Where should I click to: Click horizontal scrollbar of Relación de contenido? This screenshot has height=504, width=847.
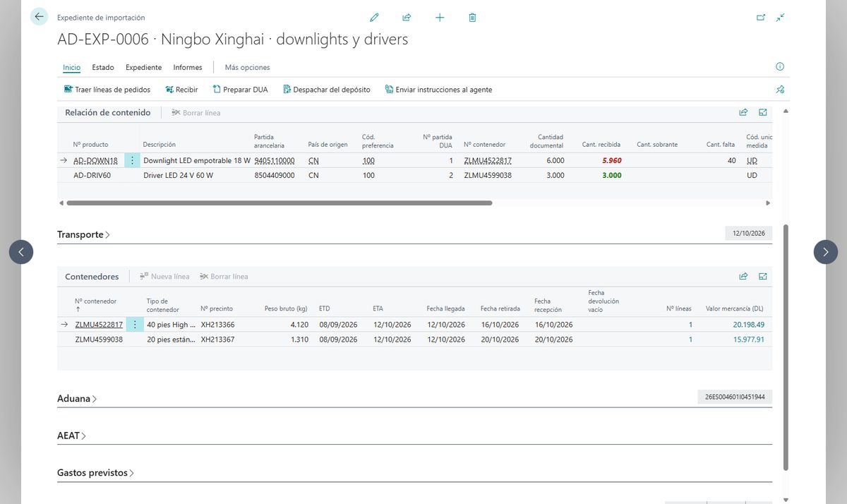point(279,203)
